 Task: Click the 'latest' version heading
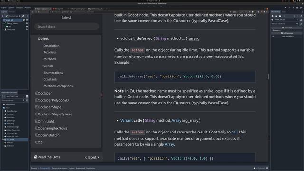66,18
